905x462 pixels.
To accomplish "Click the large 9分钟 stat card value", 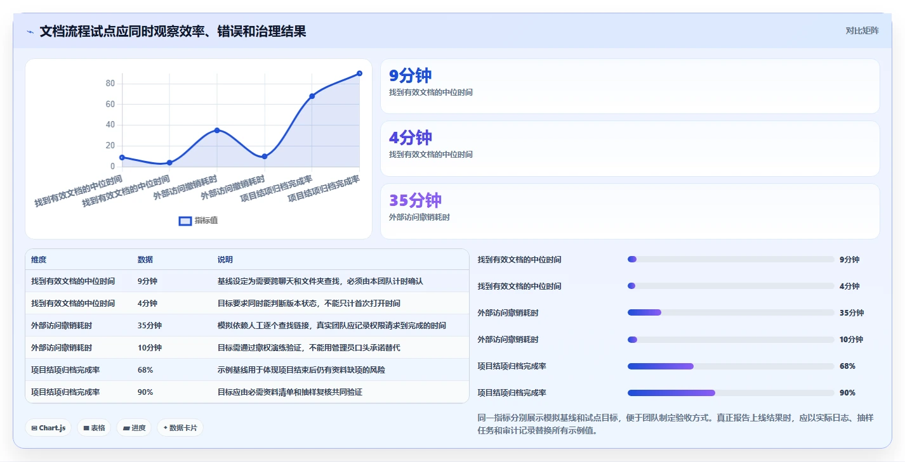I will point(410,75).
